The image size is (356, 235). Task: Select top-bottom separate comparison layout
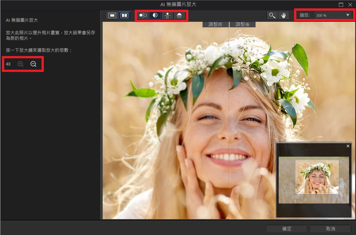pyautogui.click(x=167, y=16)
